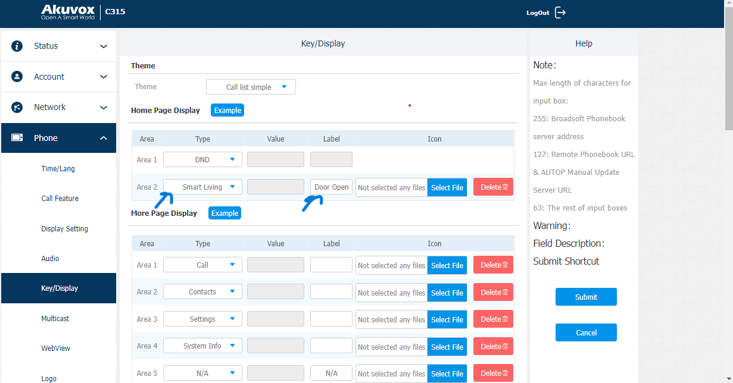The height and width of the screenshot is (383, 733).
Task: Click the Door Open label input field
Action: tap(331, 187)
